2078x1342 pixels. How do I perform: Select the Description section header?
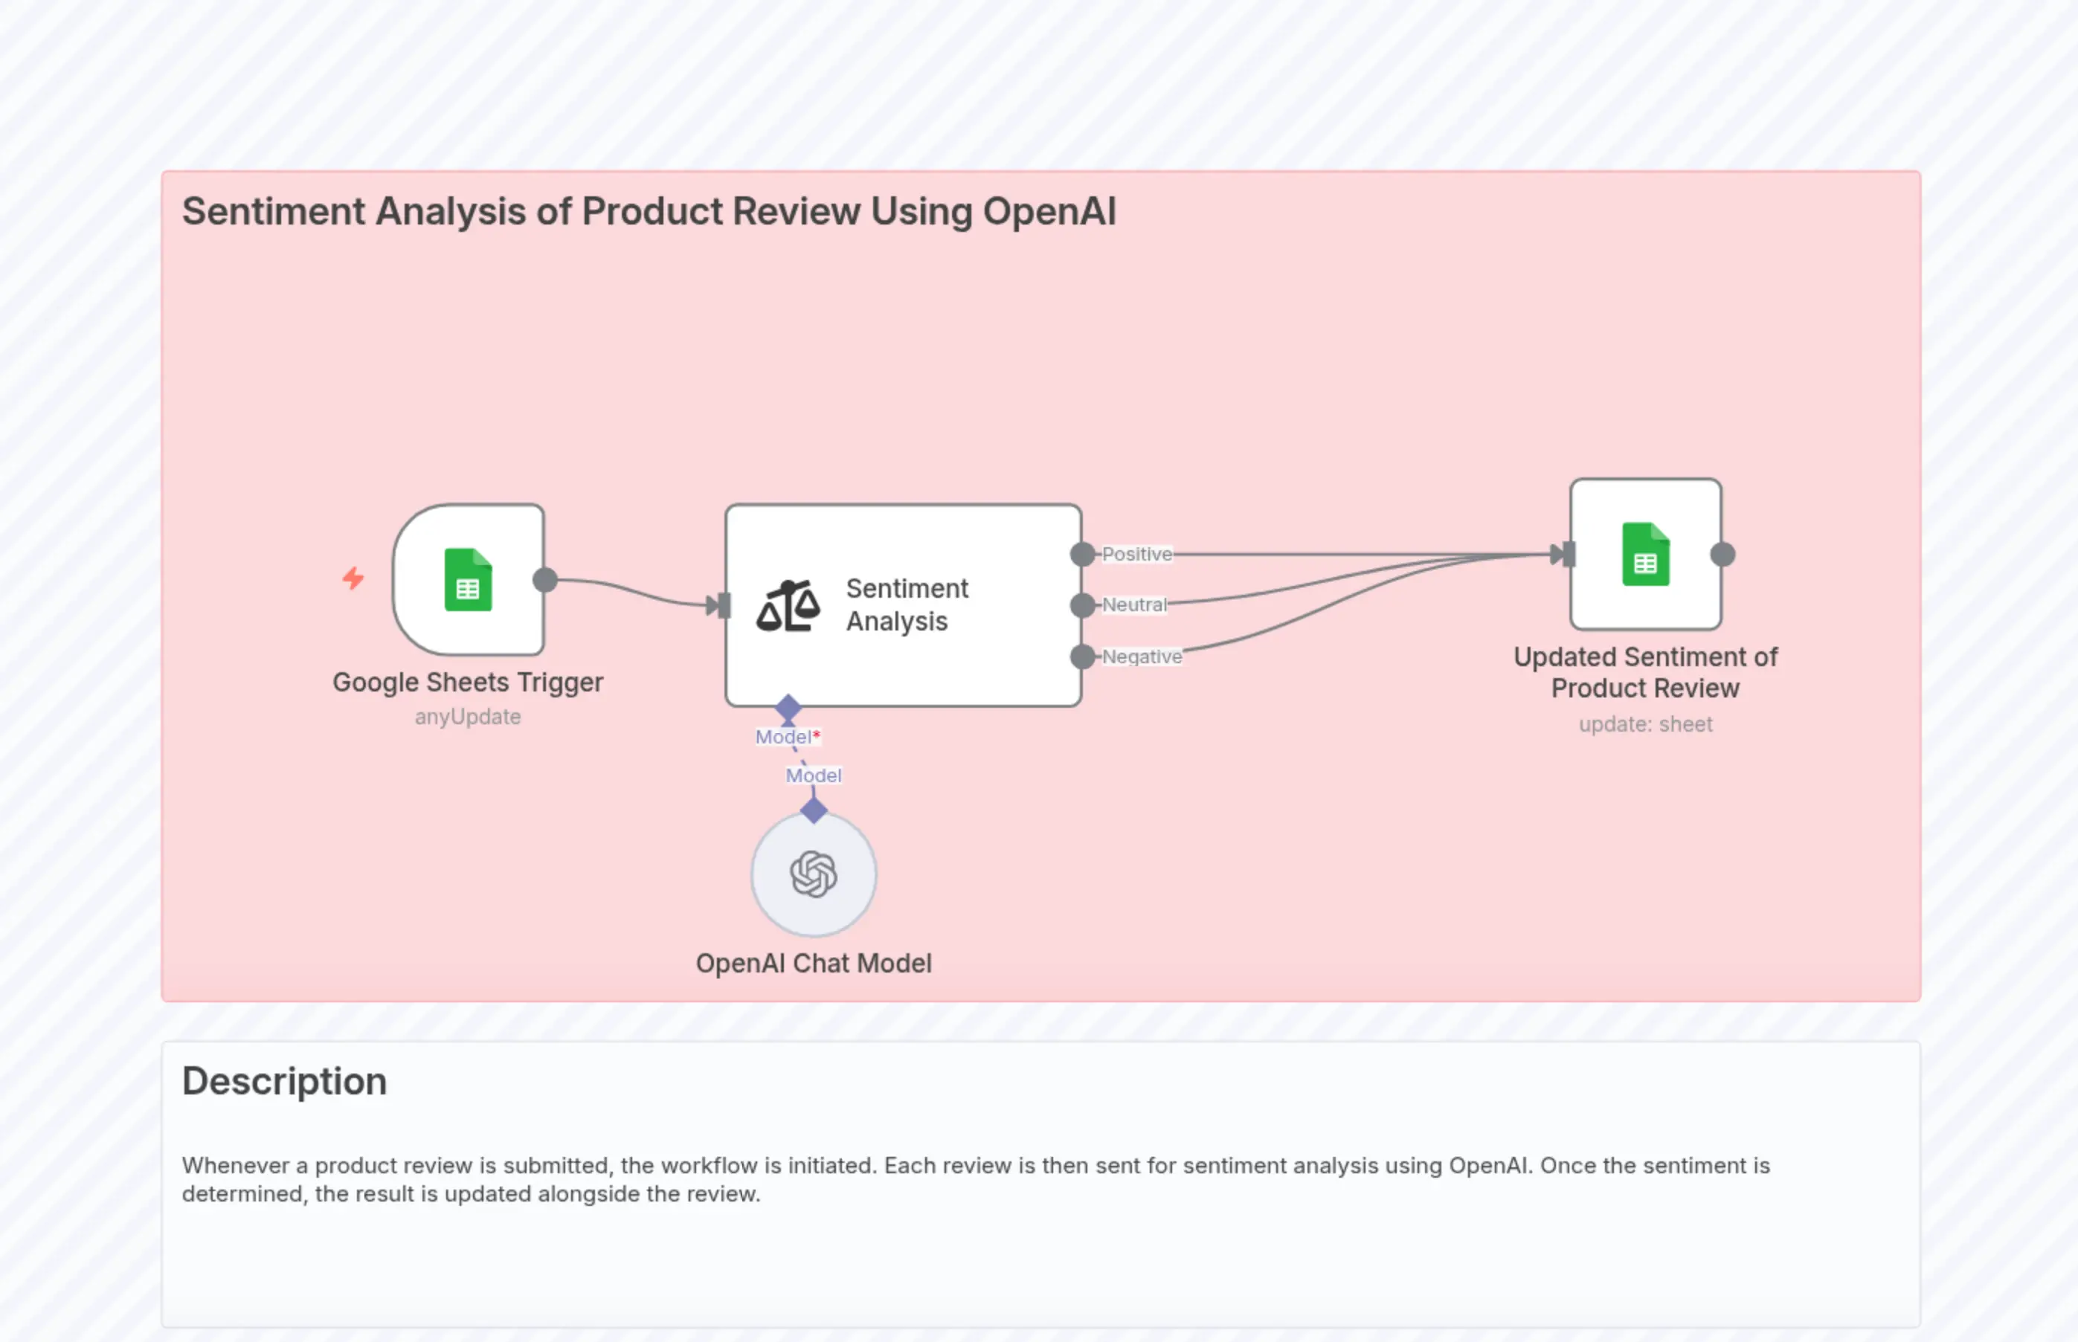point(284,1080)
